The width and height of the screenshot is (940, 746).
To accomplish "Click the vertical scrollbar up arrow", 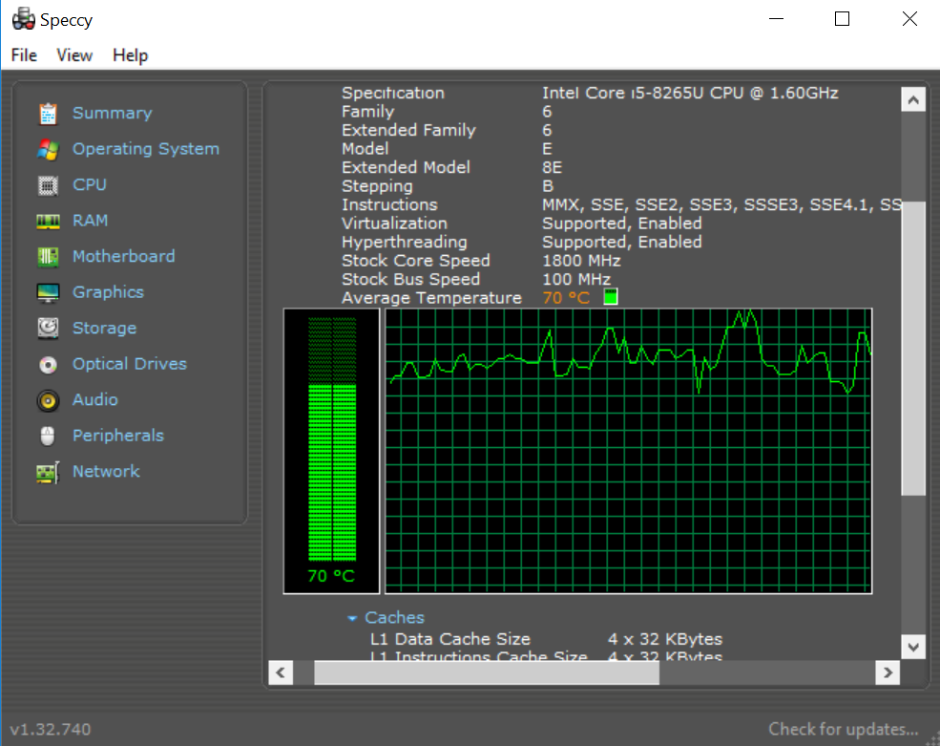I will tap(913, 99).
